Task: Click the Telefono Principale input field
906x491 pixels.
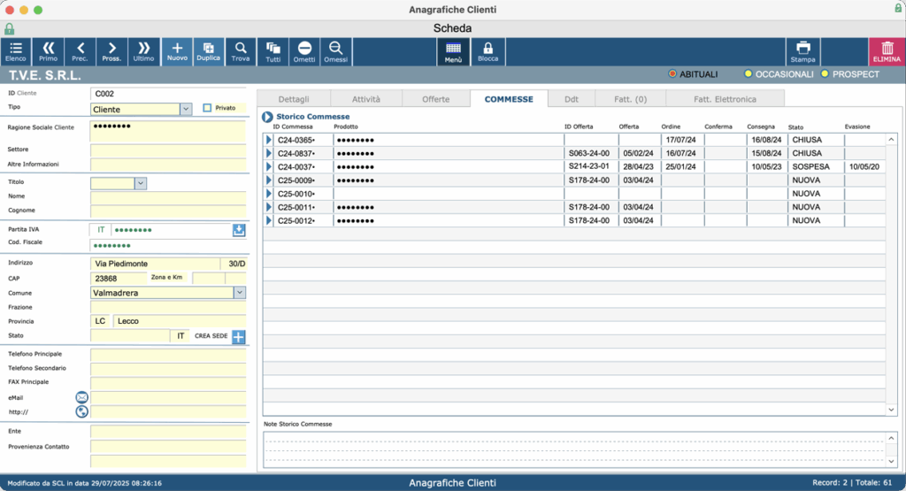Action: [x=168, y=354]
